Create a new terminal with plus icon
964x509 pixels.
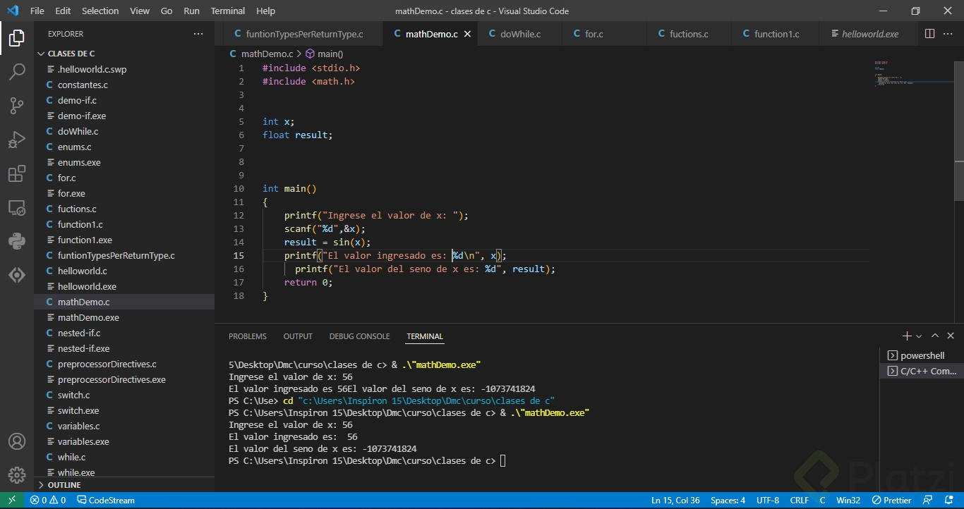click(907, 336)
